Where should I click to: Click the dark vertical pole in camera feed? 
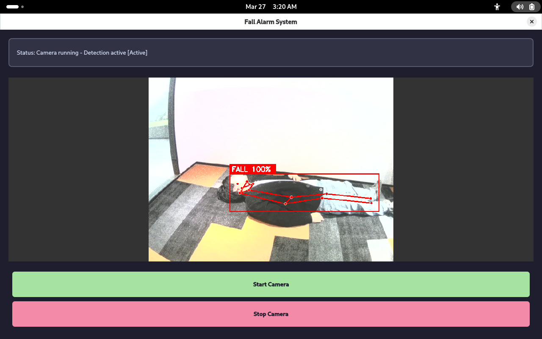172,127
